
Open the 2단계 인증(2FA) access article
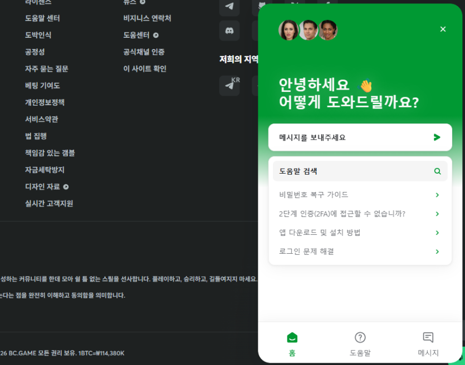pyautogui.click(x=360, y=214)
